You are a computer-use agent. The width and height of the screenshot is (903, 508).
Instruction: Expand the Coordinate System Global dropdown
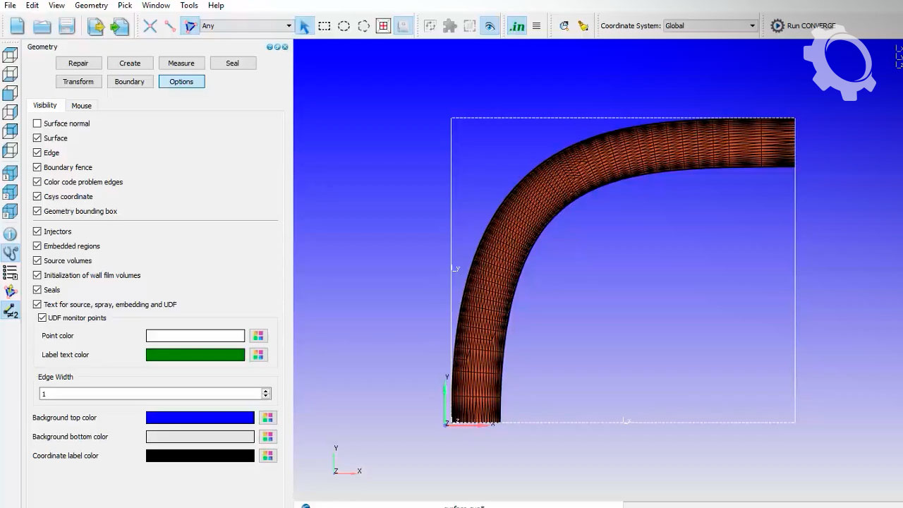[x=710, y=26]
